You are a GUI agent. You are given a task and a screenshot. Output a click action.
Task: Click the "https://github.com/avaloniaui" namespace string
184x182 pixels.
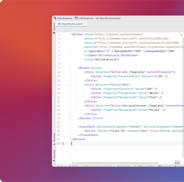click(119, 34)
